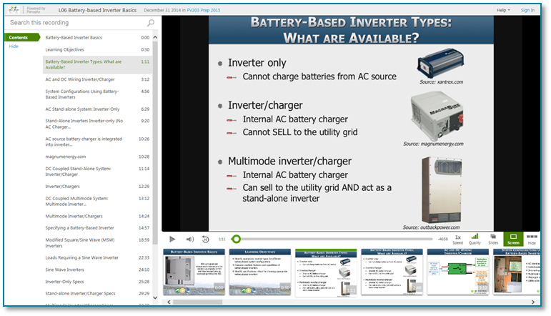Jump to Learning Objectives chapter
551x316 pixels.
[x=97, y=49]
